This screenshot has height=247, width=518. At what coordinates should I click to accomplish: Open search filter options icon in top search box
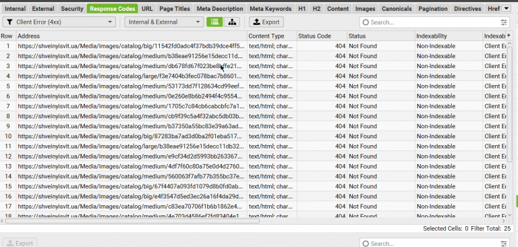point(503,22)
